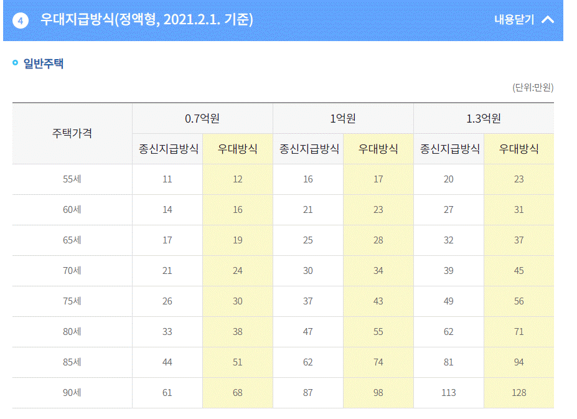Click the 55세 row label
Image resolution: width=577 pixels, height=419 pixels.
point(72,179)
